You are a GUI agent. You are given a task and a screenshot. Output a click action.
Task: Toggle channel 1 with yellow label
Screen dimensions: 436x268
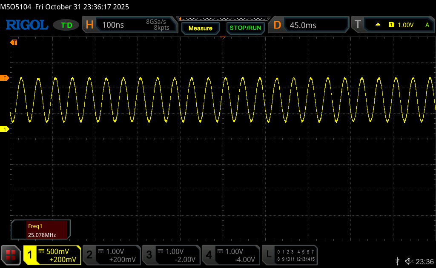coord(30,255)
